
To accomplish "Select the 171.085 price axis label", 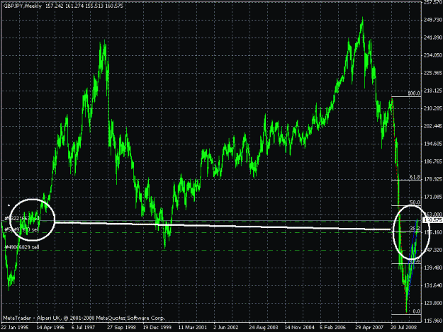I will [432, 197].
